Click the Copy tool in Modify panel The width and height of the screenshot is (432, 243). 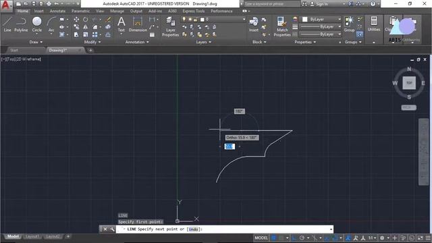point(76,27)
